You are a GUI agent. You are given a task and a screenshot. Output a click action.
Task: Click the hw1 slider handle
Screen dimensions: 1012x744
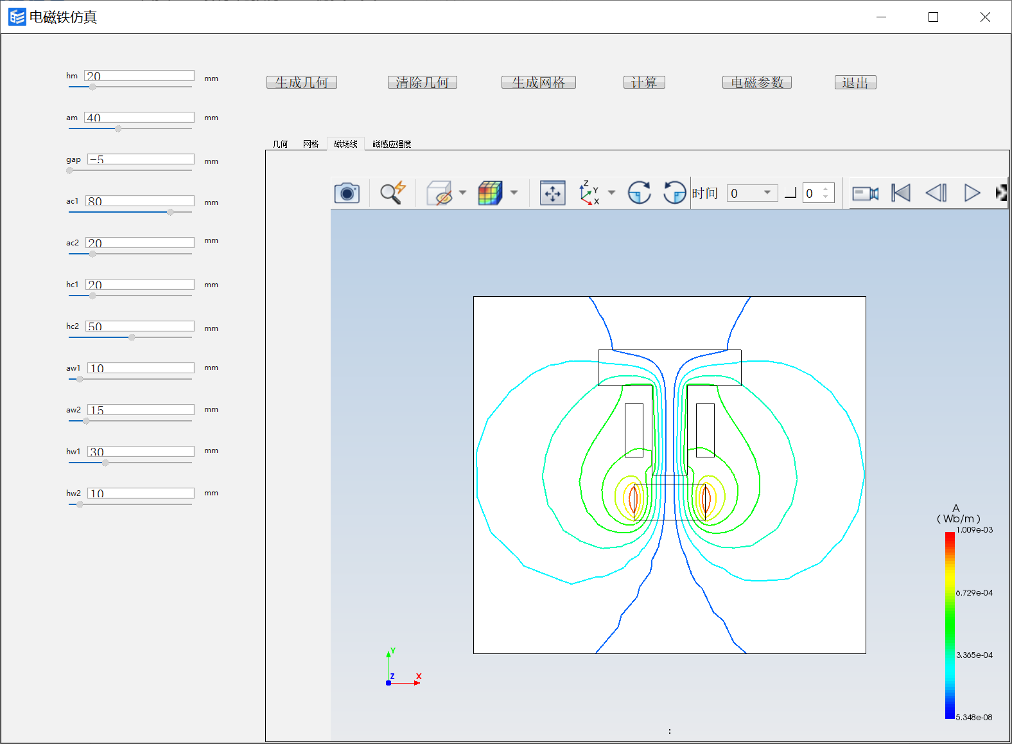coord(105,463)
